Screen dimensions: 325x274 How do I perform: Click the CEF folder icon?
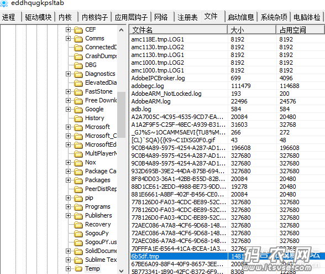(78, 30)
